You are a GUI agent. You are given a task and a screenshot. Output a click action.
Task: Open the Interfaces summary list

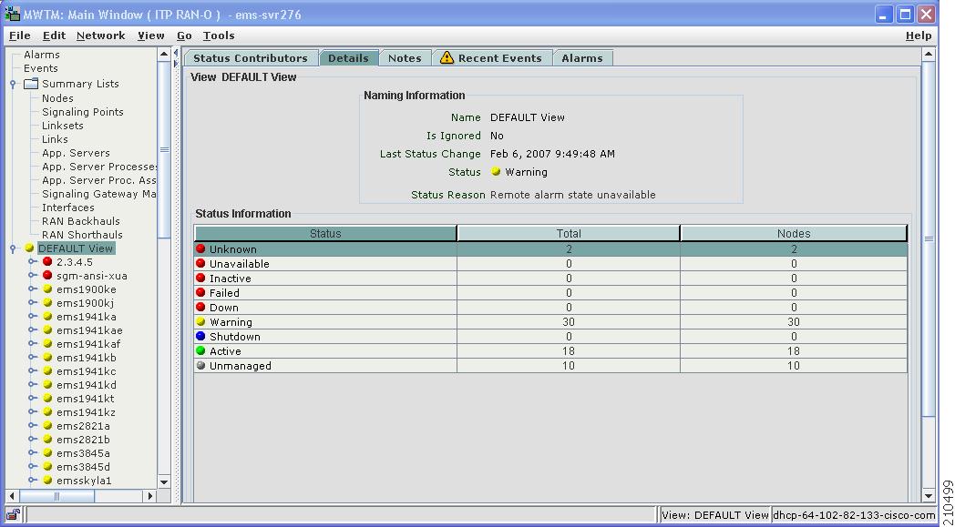pos(68,208)
